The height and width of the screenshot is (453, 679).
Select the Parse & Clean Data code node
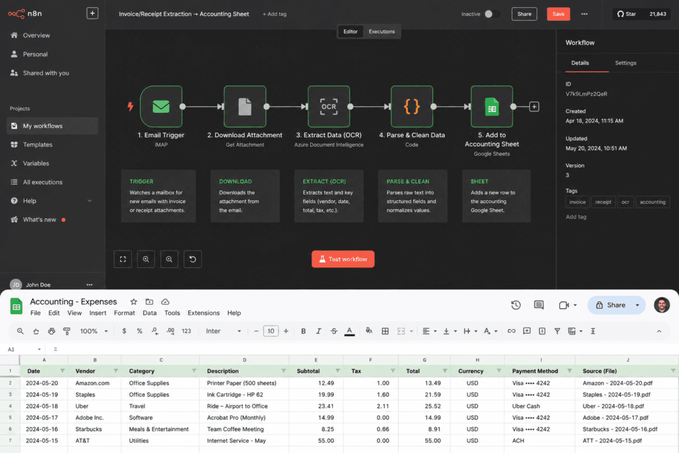tap(412, 107)
